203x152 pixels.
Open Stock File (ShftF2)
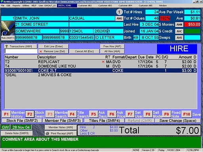22,121
